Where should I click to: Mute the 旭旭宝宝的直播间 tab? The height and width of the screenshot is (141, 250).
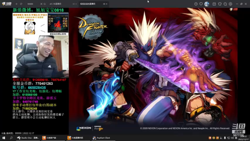(104, 4)
